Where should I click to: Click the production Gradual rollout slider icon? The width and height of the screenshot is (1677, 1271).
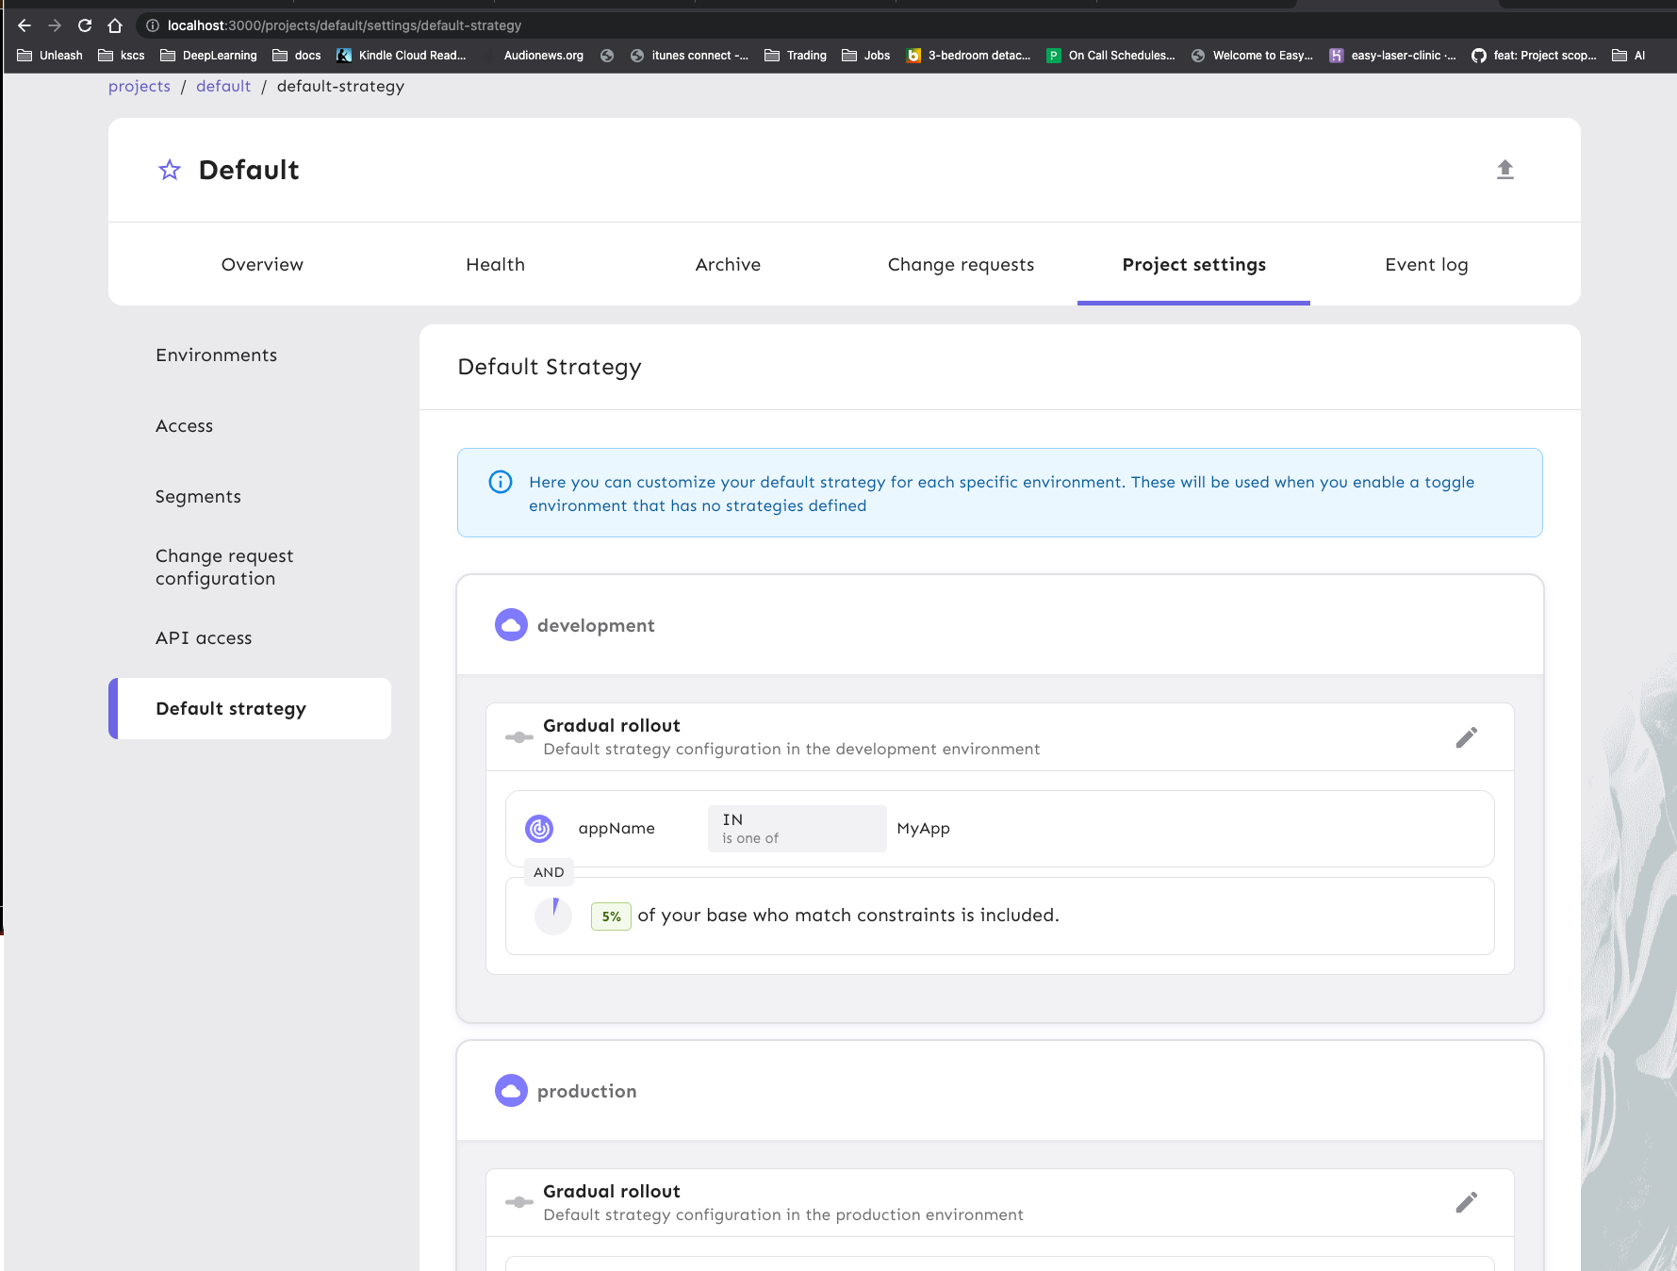[x=519, y=1202]
